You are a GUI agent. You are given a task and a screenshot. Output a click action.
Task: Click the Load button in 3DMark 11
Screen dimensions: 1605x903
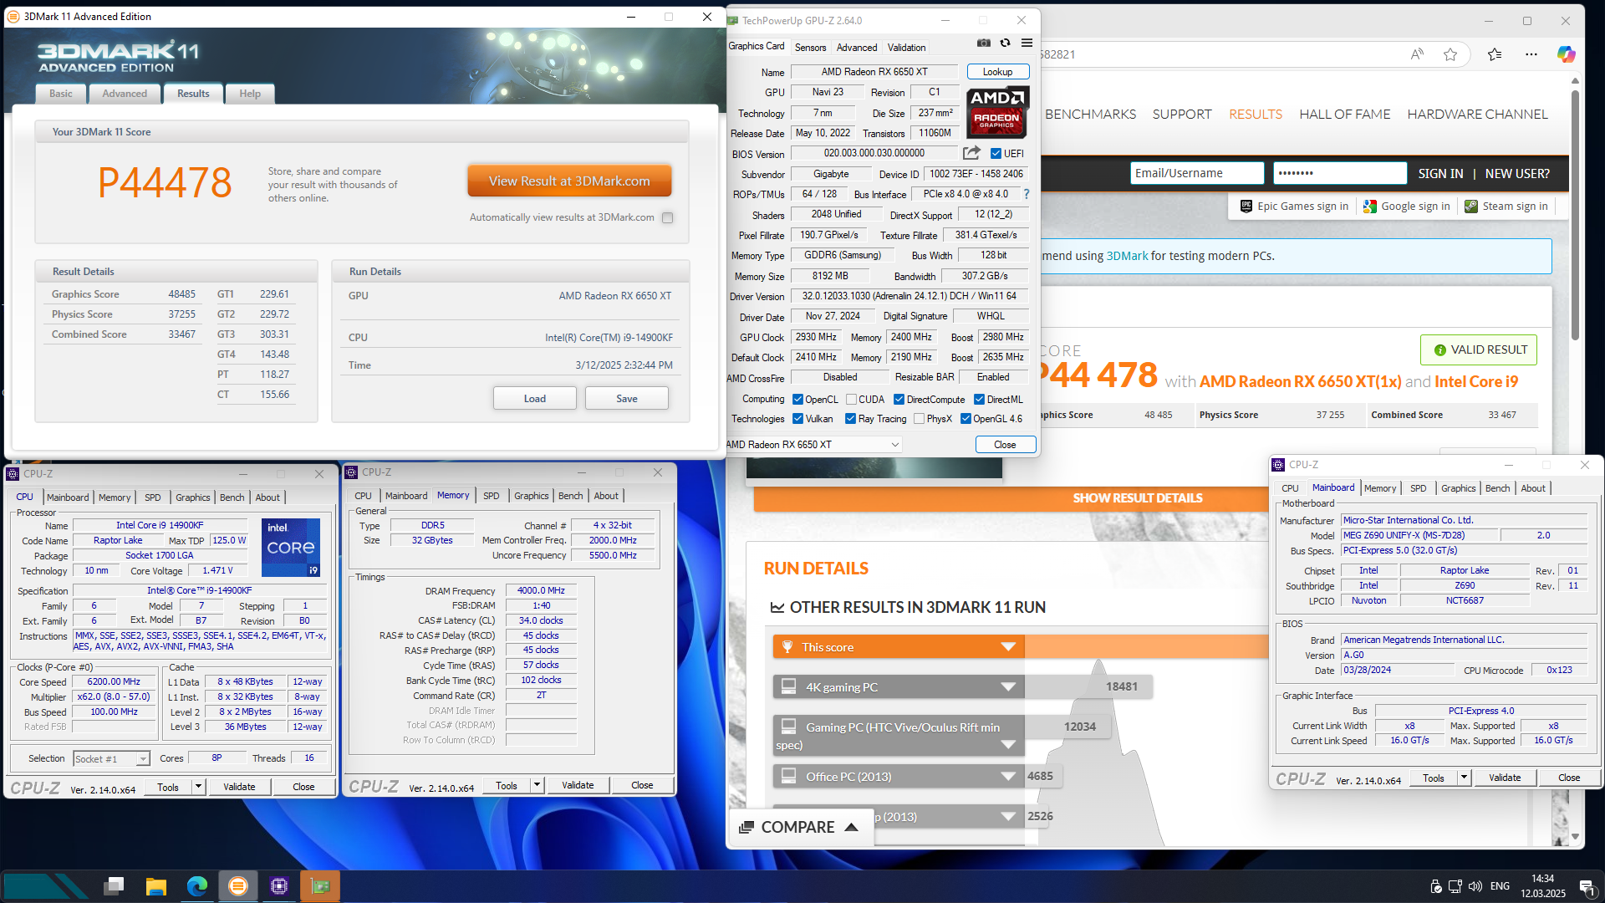[x=534, y=399]
